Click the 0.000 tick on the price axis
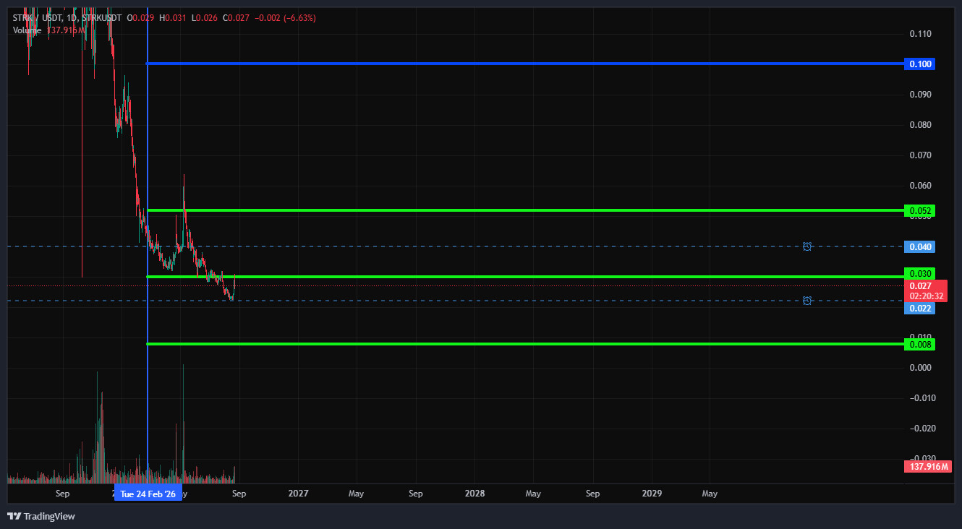The width and height of the screenshot is (962, 529). pyautogui.click(x=920, y=368)
